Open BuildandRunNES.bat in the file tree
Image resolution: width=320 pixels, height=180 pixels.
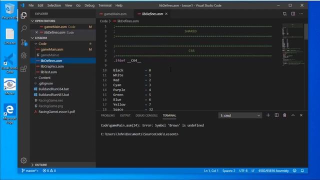pyautogui.click(x=63, y=94)
